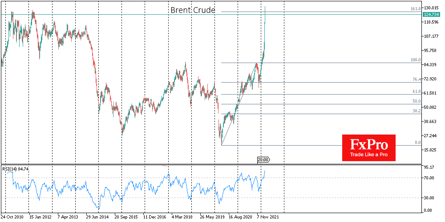The height and width of the screenshot is (222, 445).
Task: Select the 100.0 Fibonacci level label
Action: pyautogui.click(x=415, y=60)
